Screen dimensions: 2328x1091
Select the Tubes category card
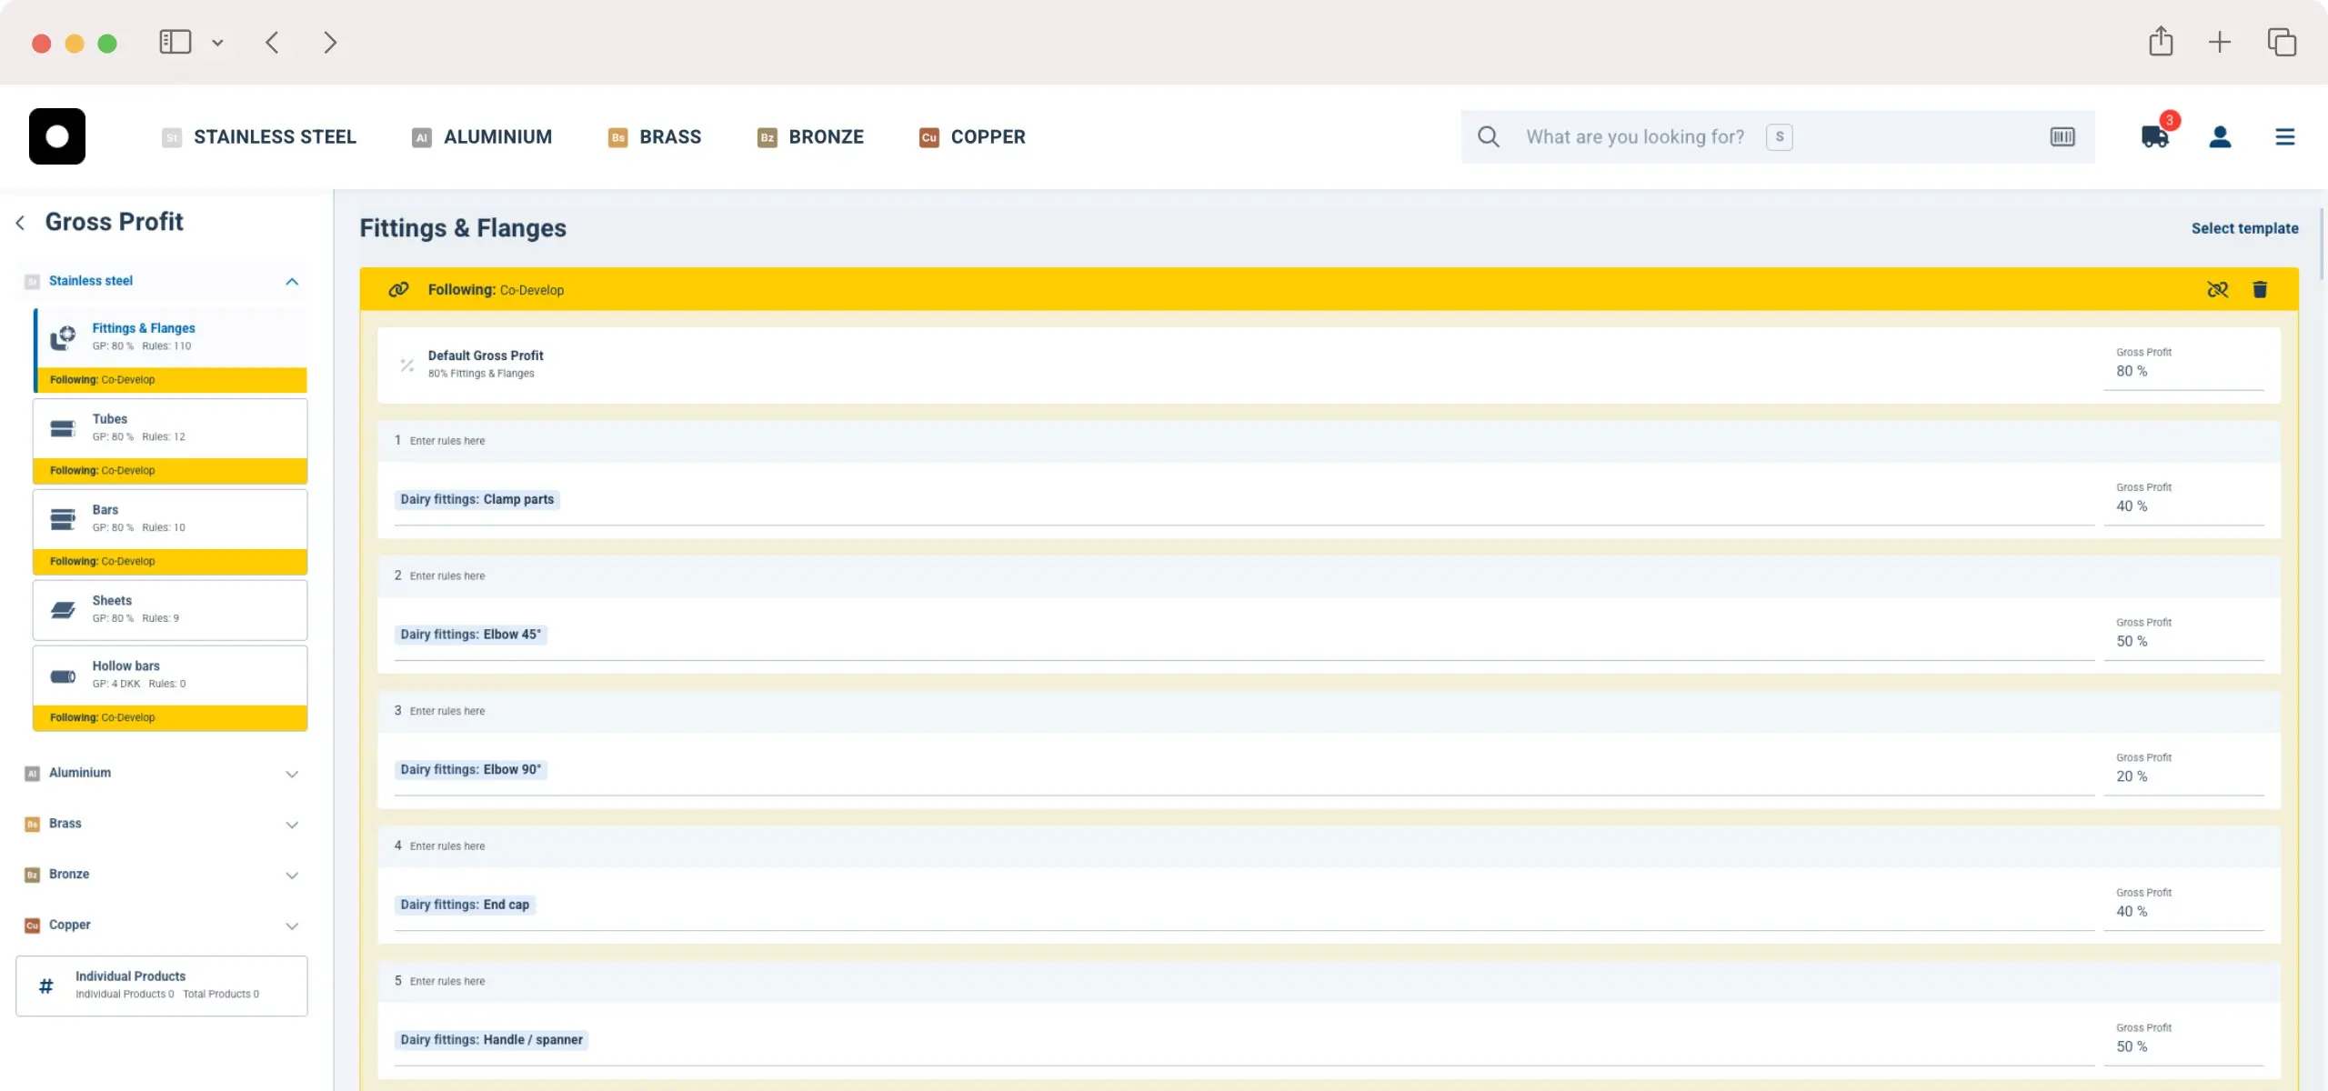[170, 427]
